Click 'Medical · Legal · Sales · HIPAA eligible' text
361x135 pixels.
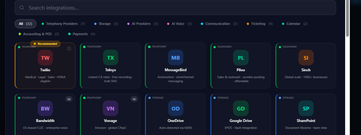pos(45,79)
